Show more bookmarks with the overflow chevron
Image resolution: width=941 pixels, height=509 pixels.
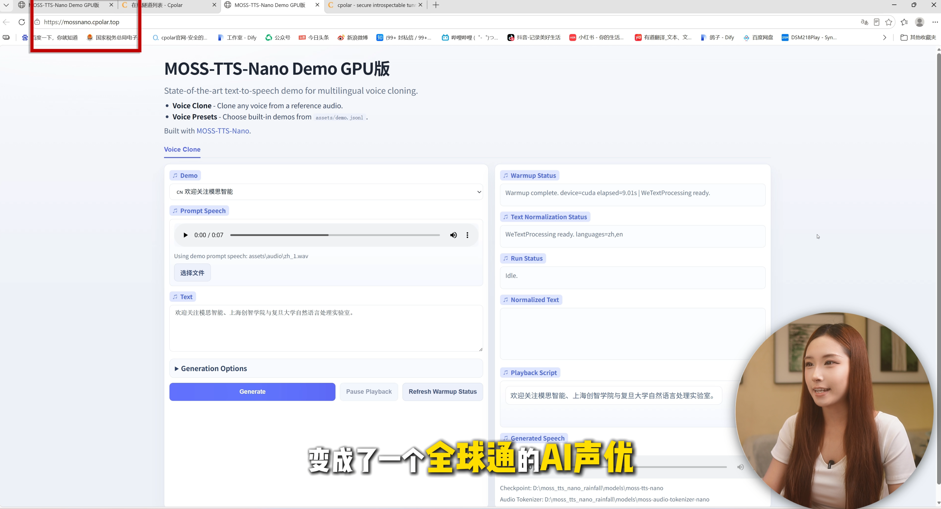pos(884,37)
